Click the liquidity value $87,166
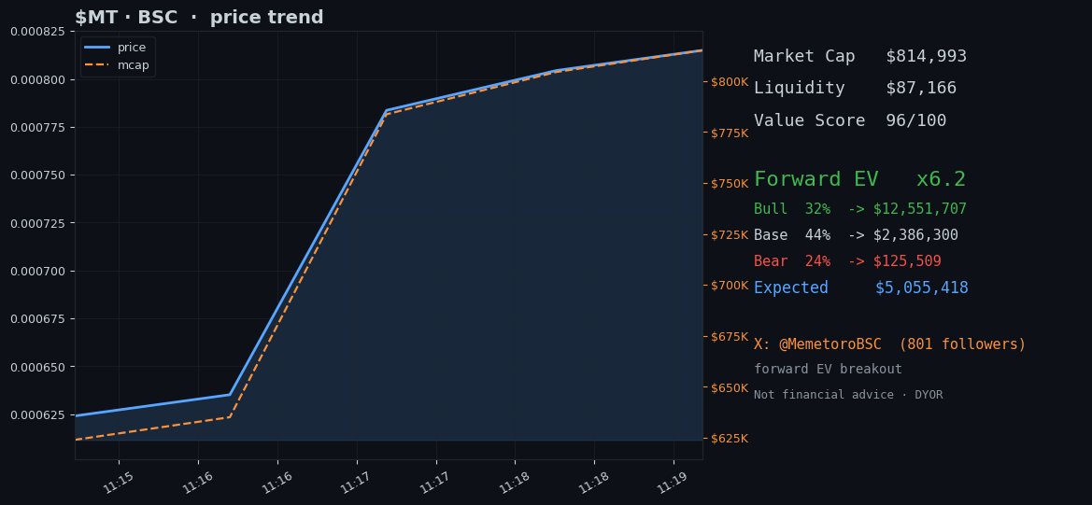The width and height of the screenshot is (1092, 505). click(x=921, y=89)
